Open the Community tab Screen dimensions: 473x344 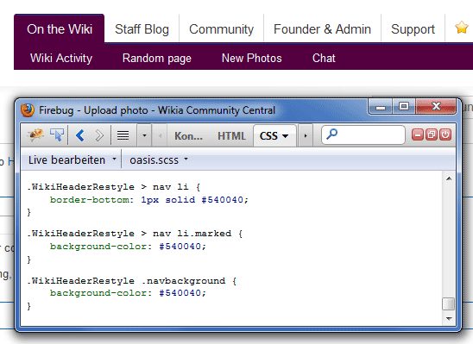222,29
